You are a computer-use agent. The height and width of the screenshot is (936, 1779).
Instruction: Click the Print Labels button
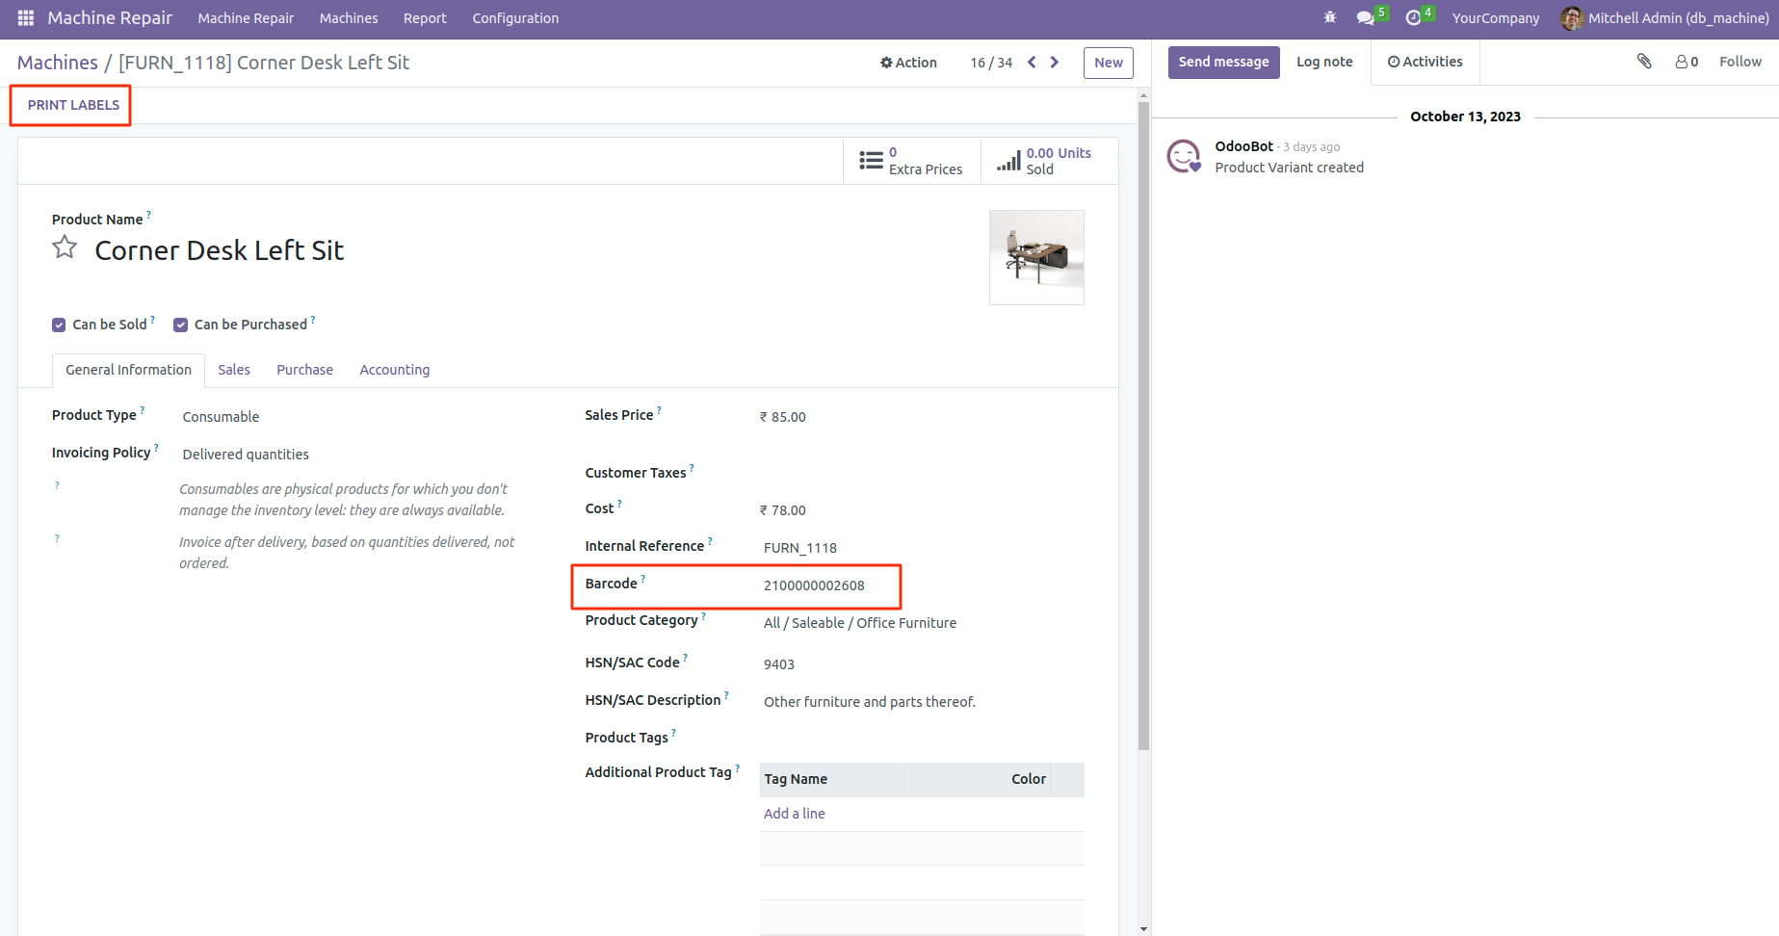coord(73,105)
